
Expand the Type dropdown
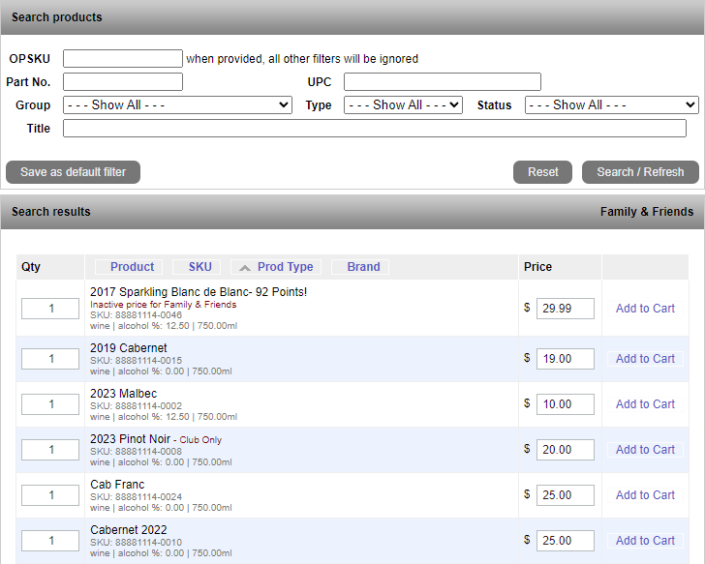404,104
